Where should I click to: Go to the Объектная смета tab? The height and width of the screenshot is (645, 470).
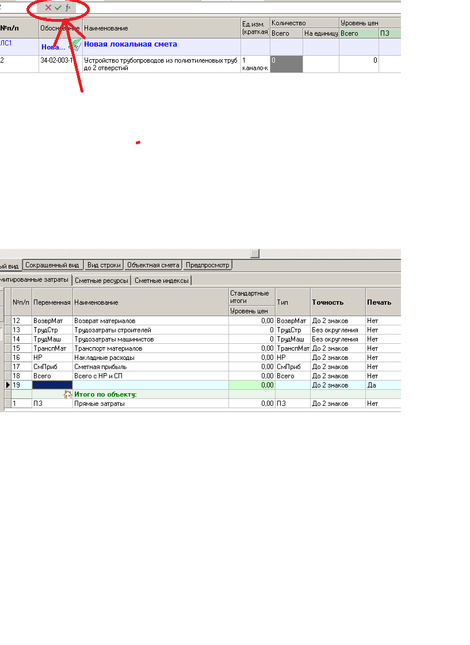pos(154,265)
